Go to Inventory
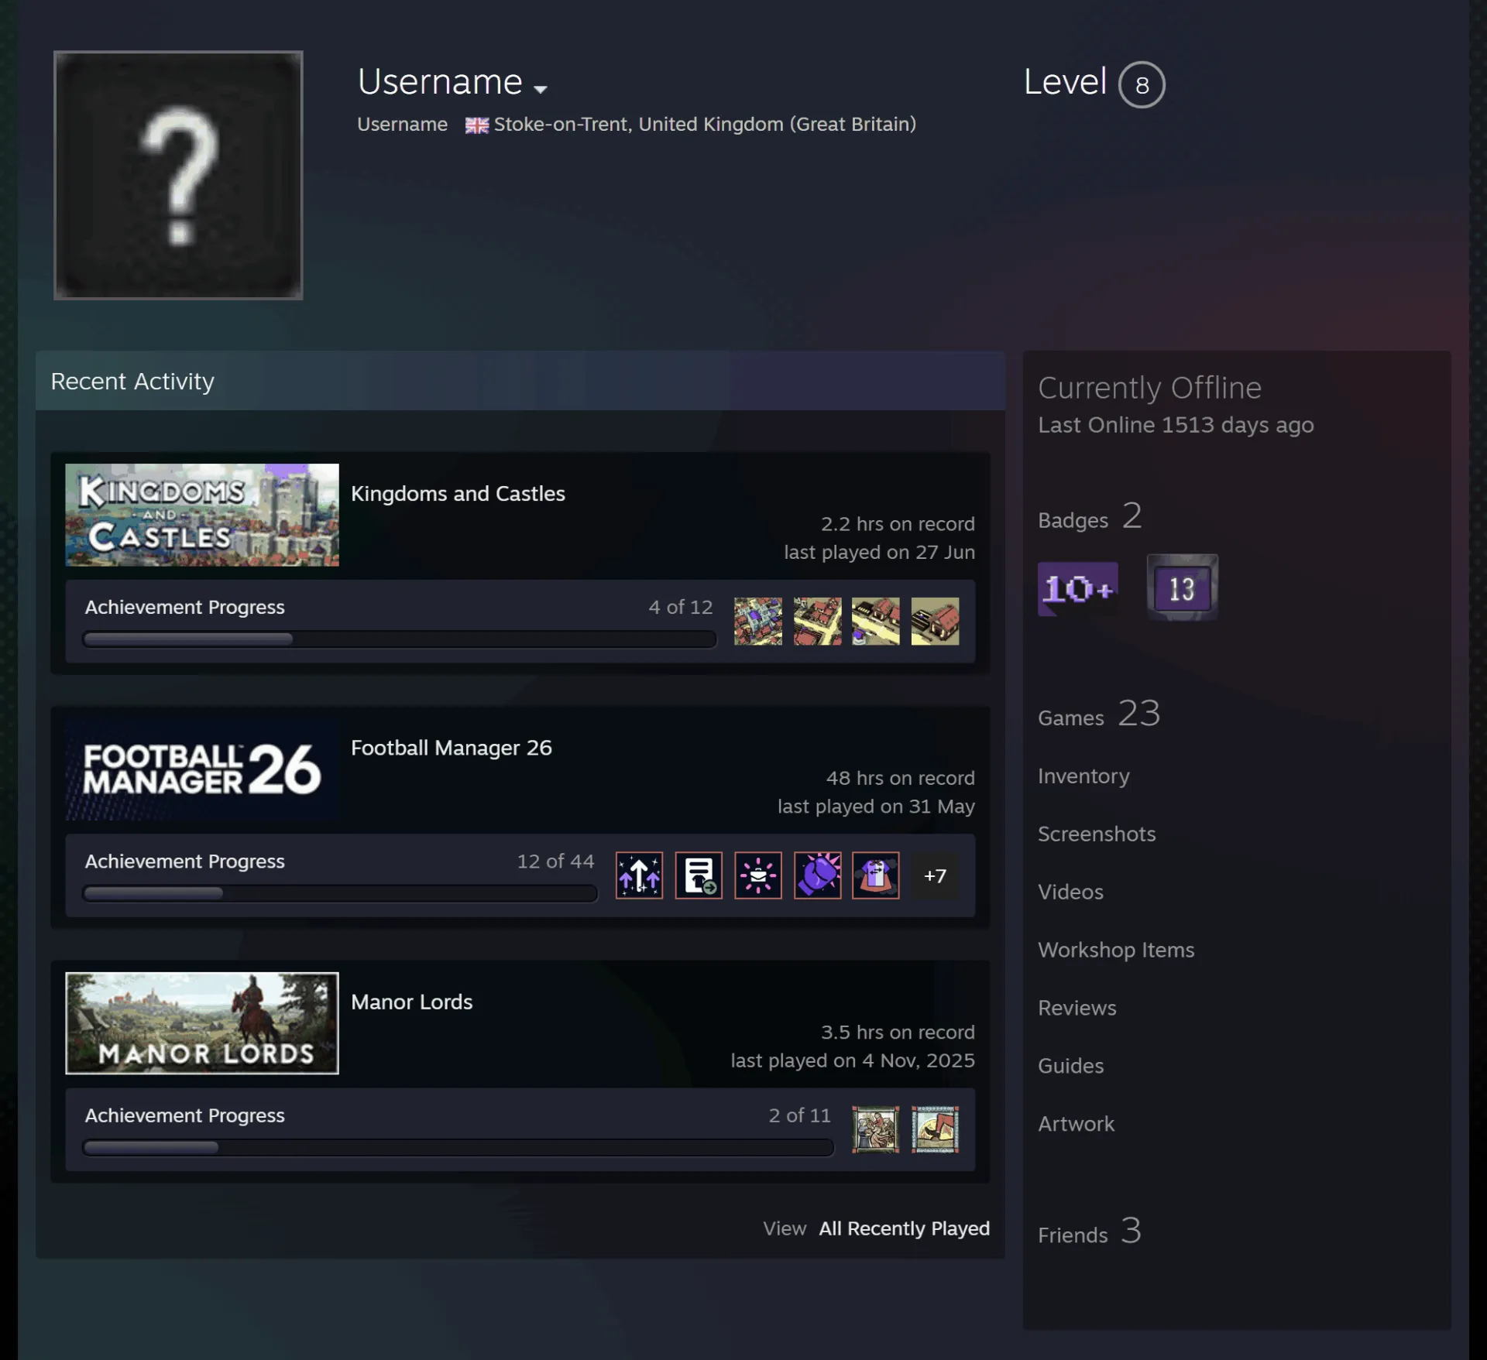1487x1360 pixels. pos(1083,776)
